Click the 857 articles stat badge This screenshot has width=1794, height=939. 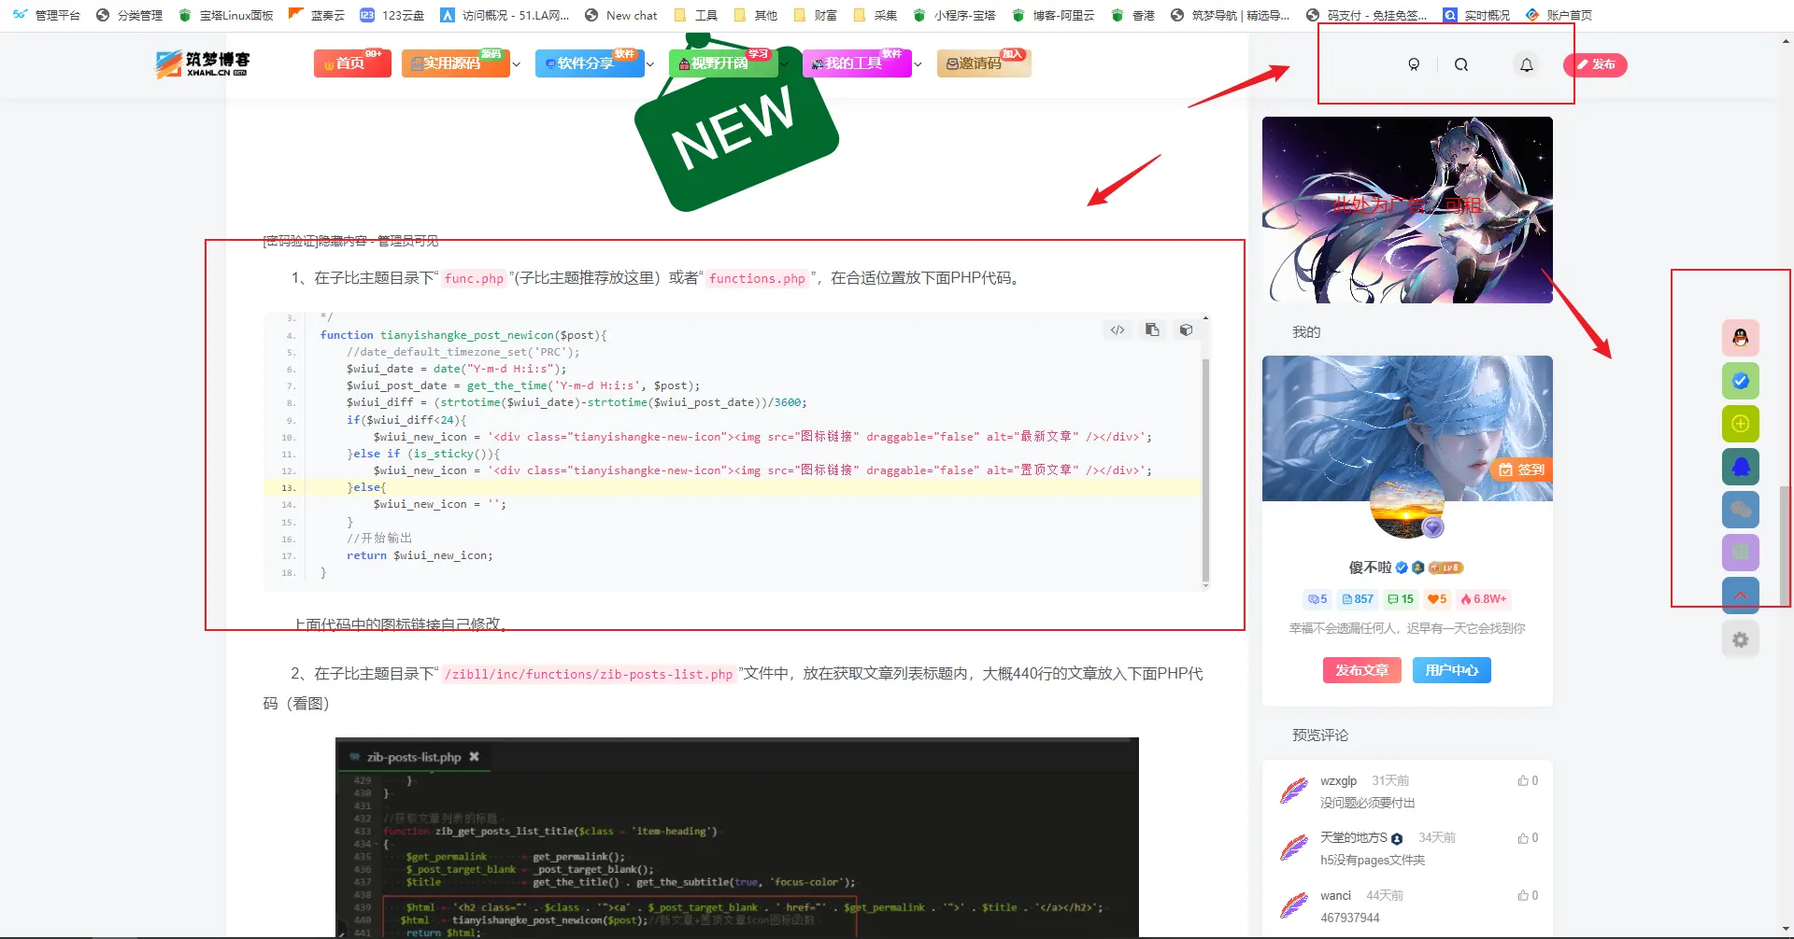(1358, 599)
